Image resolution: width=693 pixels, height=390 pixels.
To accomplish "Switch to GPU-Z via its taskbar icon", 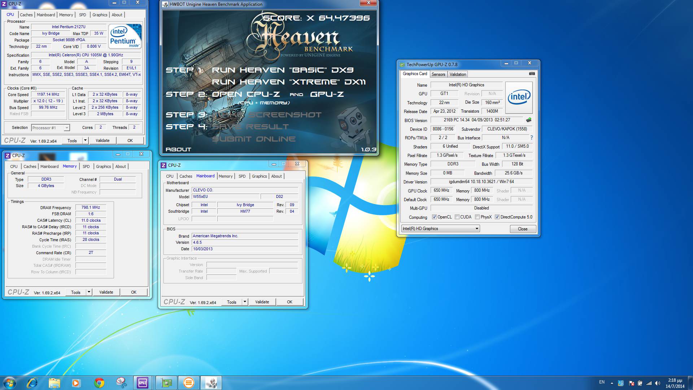I will tap(166, 383).
